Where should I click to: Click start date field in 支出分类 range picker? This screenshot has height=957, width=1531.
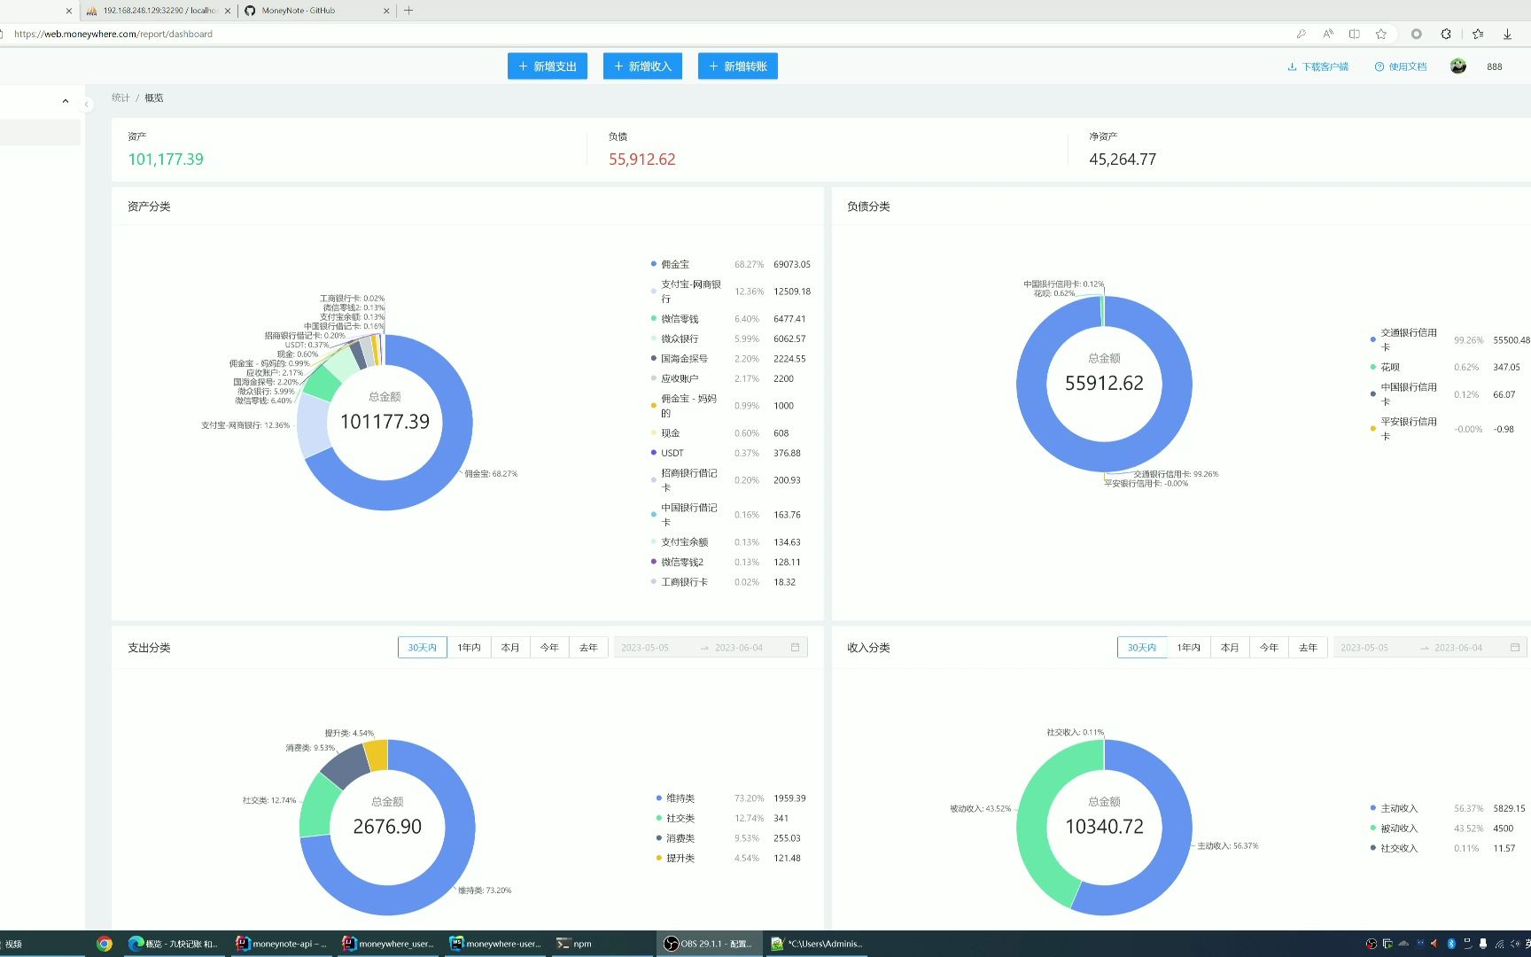(x=645, y=648)
